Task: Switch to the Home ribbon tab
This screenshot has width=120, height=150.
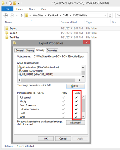Action: coord(19,9)
